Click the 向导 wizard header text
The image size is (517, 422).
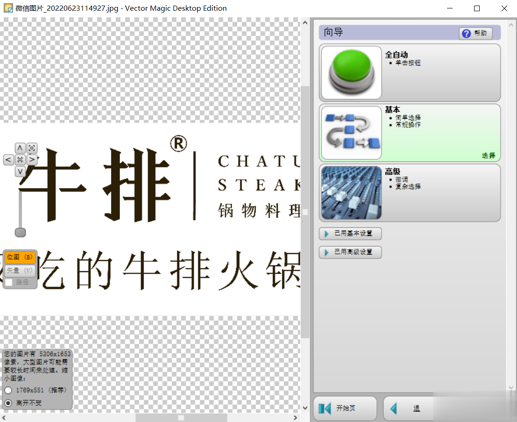tap(333, 32)
